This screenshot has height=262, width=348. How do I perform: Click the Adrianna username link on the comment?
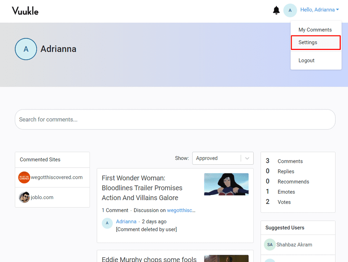point(126,221)
